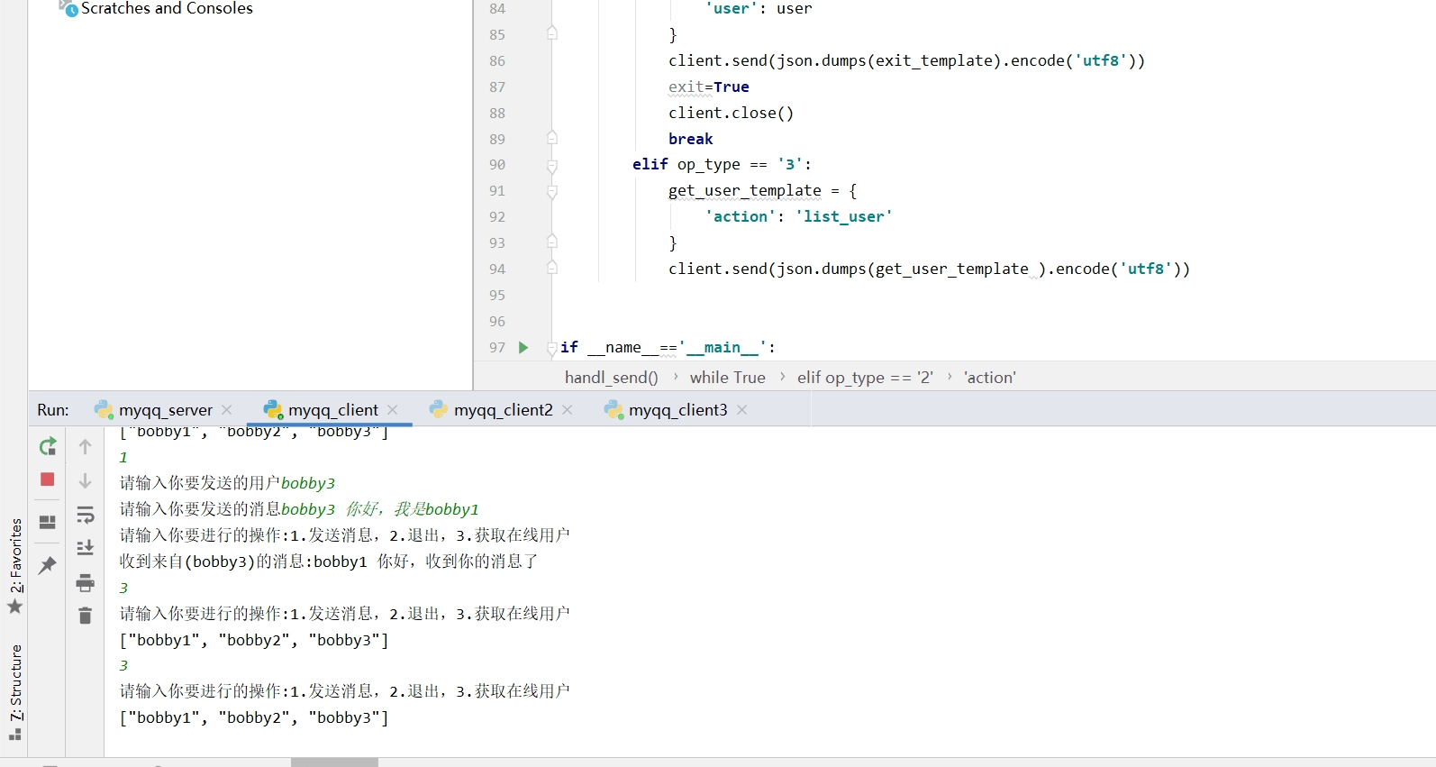Stop the running process
Image resolution: width=1436 pixels, height=767 pixels.
[x=48, y=479]
